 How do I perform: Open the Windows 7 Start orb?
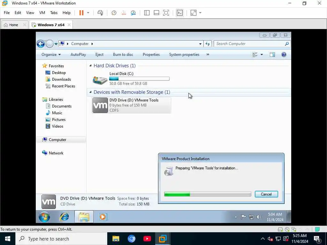[x=44, y=217]
